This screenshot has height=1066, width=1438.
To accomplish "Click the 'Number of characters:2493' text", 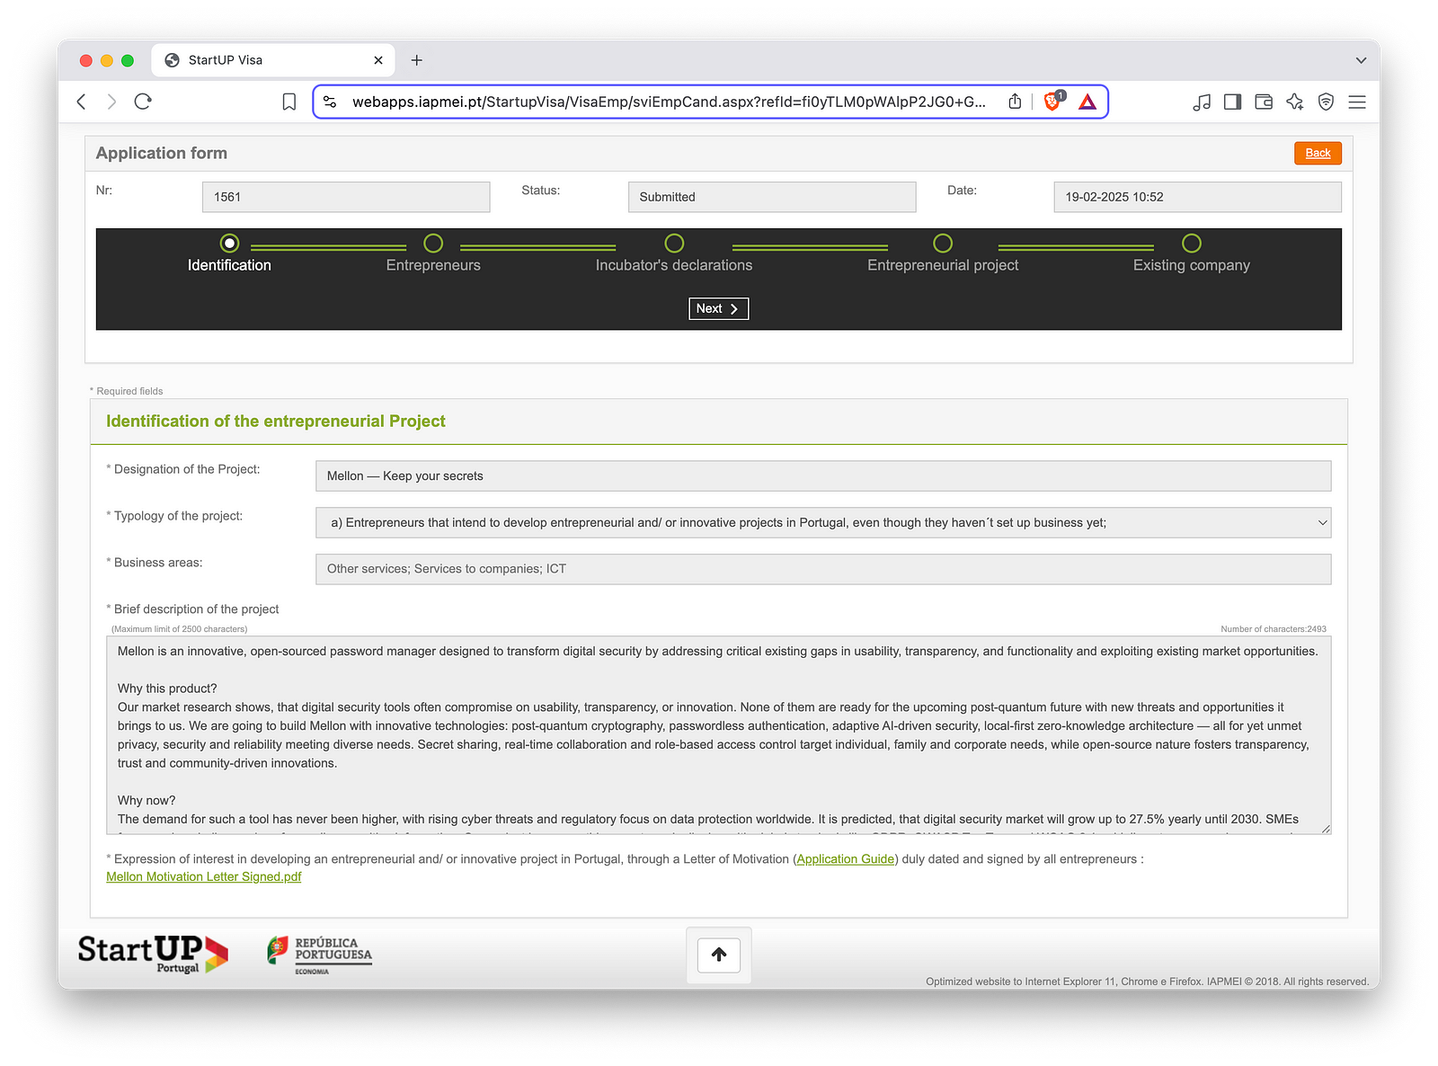I will 1273,629.
